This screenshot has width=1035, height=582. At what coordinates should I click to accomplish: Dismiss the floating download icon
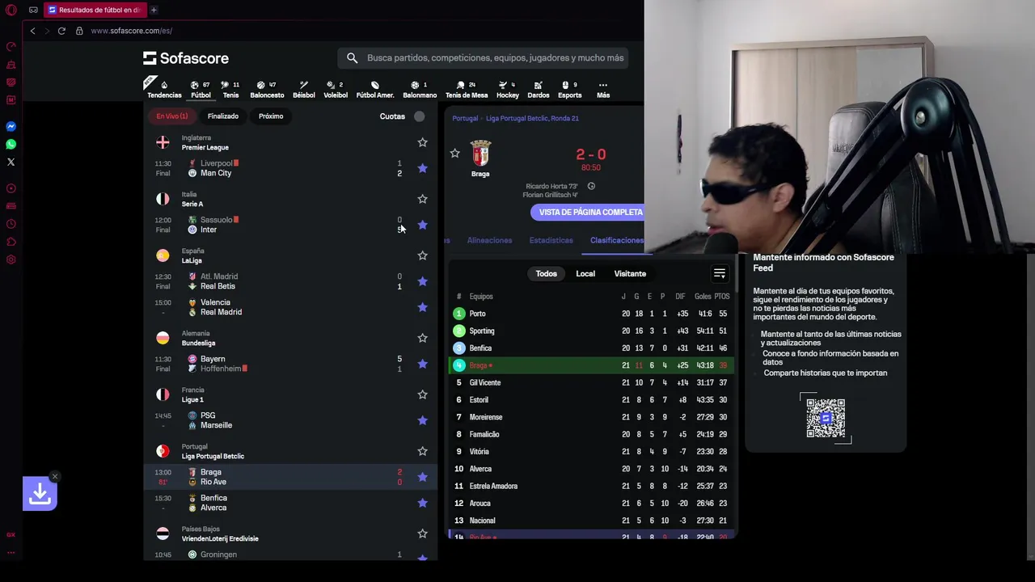click(x=54, y=476)
